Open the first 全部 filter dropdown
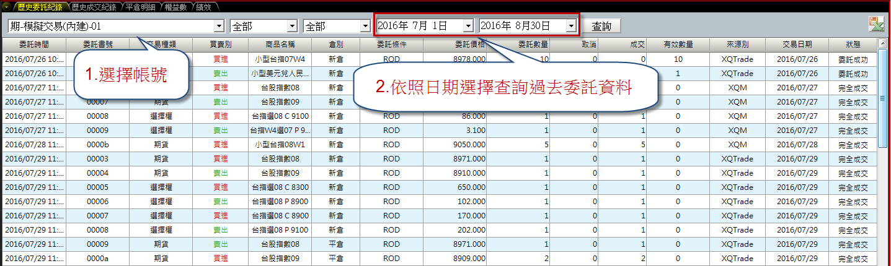This screenshot has width=891, height=266. pyautogui.click(x=292, y=26)
